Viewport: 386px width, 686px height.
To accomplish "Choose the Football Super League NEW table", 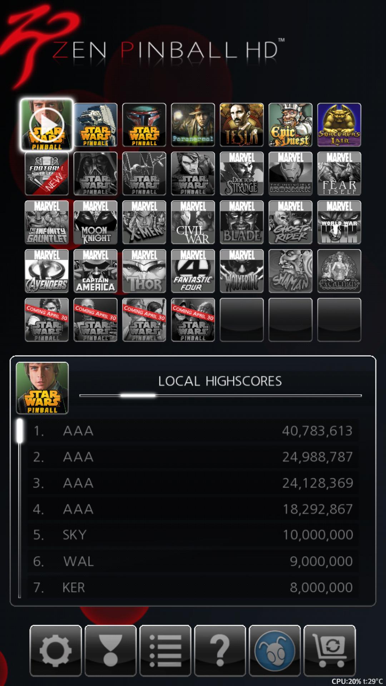I will [x=46, y=174].
